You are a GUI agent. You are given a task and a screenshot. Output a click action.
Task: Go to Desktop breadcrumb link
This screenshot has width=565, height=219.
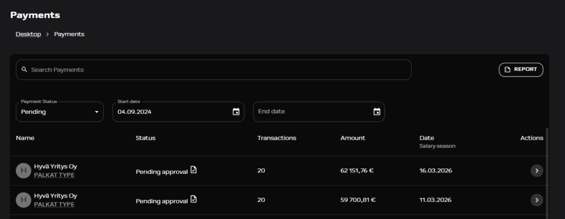click(28, 34)
